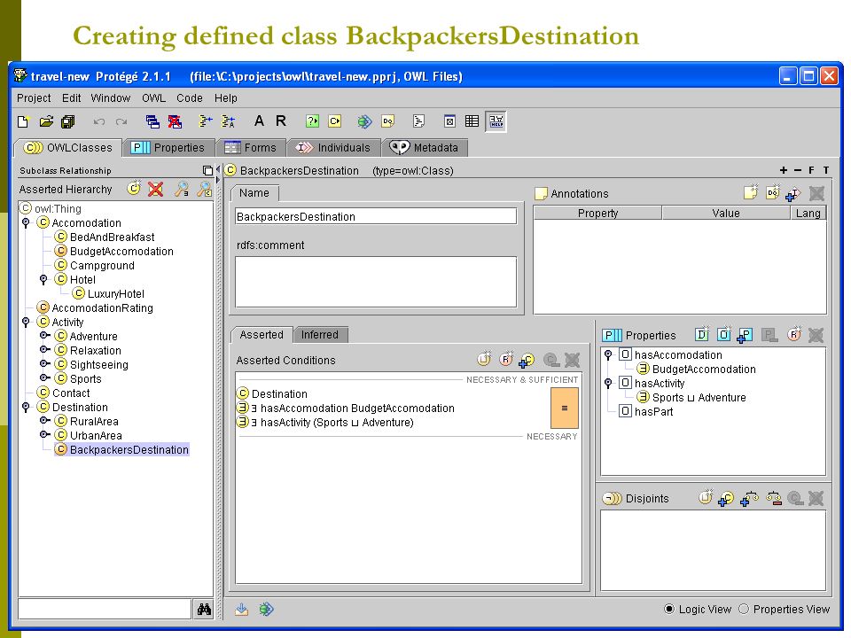851x638 pixels.
Task: Select the Logic View radio button
Action: pos(669,609)
